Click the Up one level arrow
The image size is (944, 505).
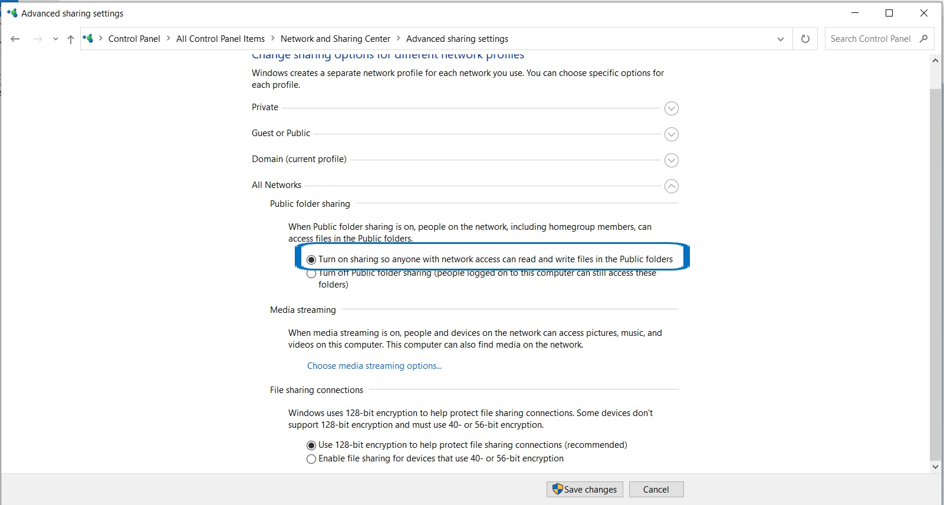pyautogui.click(x=71, y=39)
